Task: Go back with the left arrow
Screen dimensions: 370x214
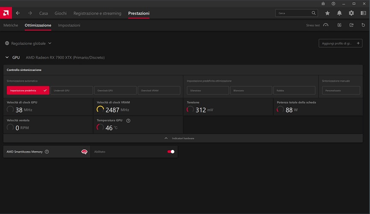Action: point(18,13)
